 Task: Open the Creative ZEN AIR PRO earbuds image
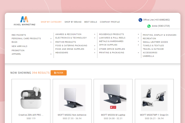(x=31, y=98)
